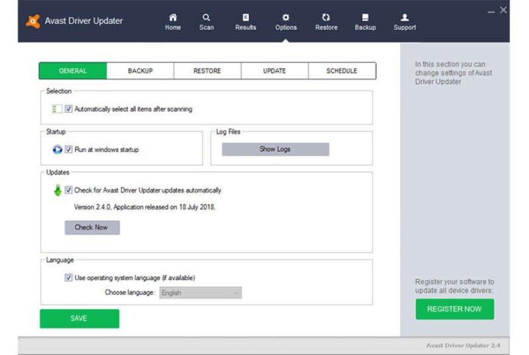Screen dimensions: 529x355
Task: Toggle Use operating system language checkbox
Action: (69, 278)
